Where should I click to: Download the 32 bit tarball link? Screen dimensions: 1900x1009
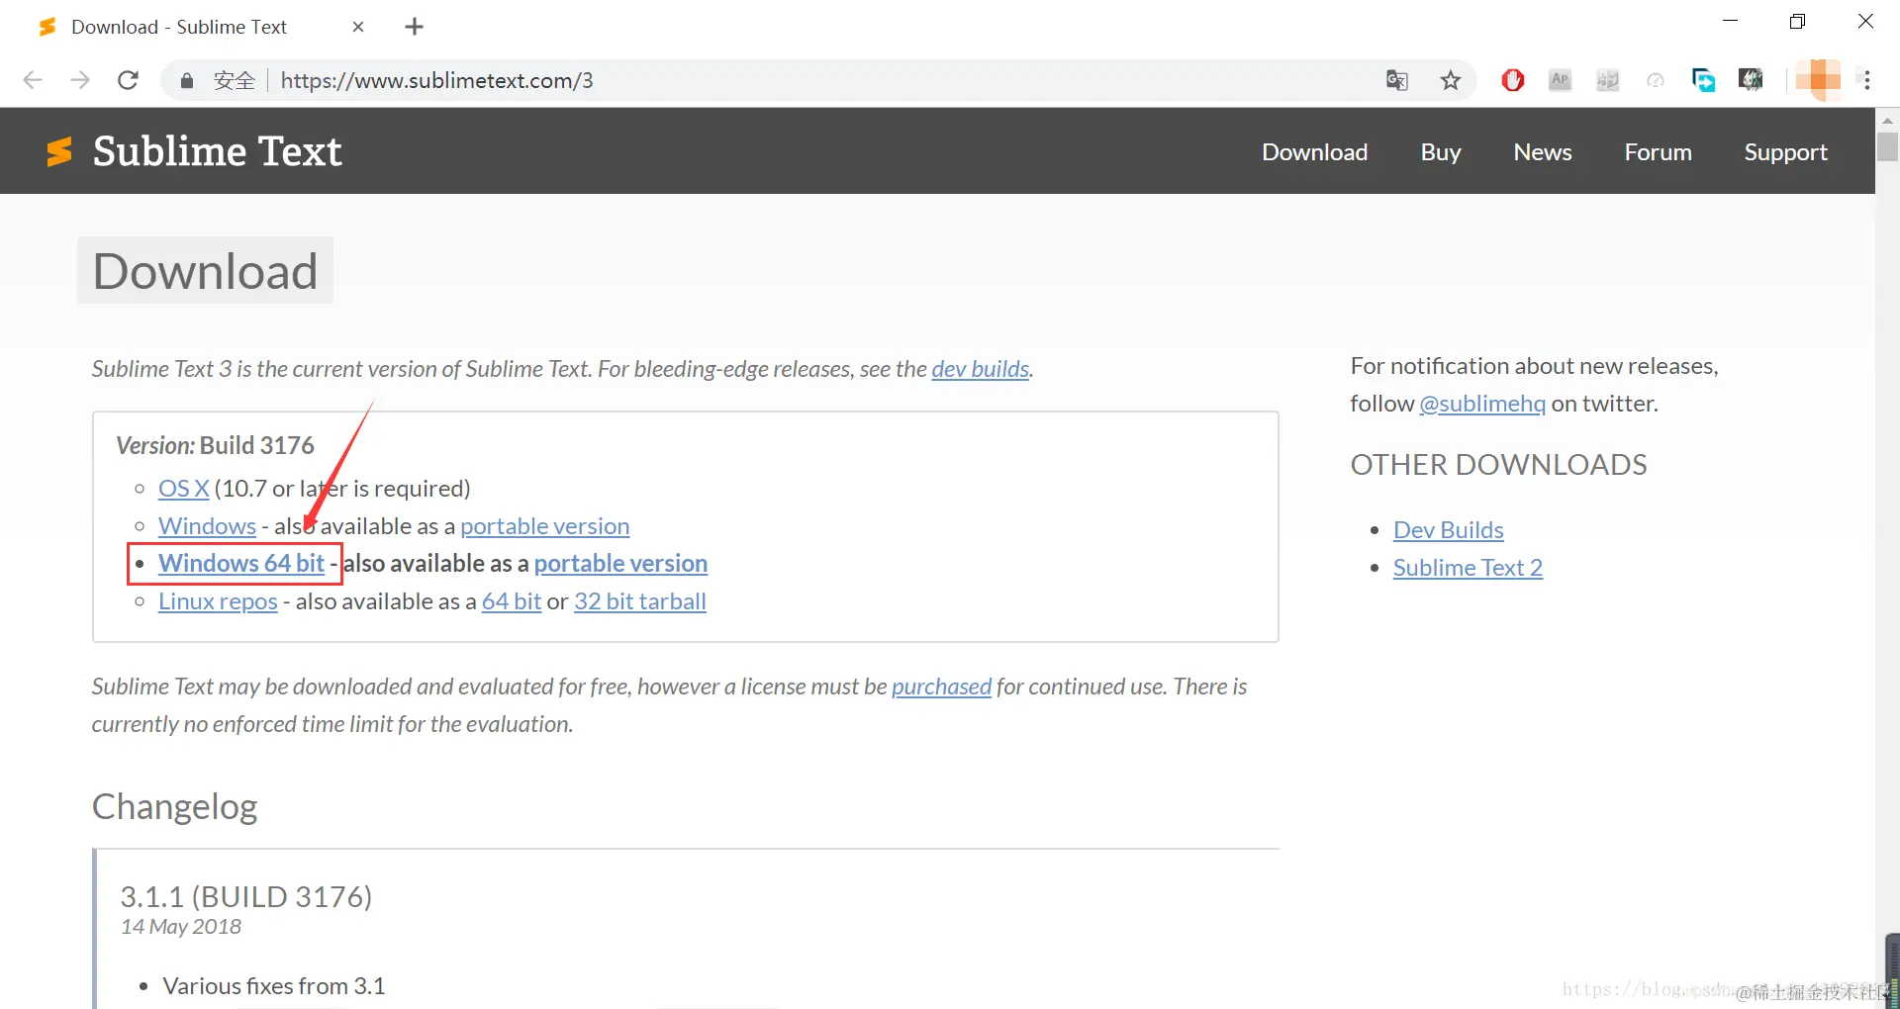(x=640, y=601)
